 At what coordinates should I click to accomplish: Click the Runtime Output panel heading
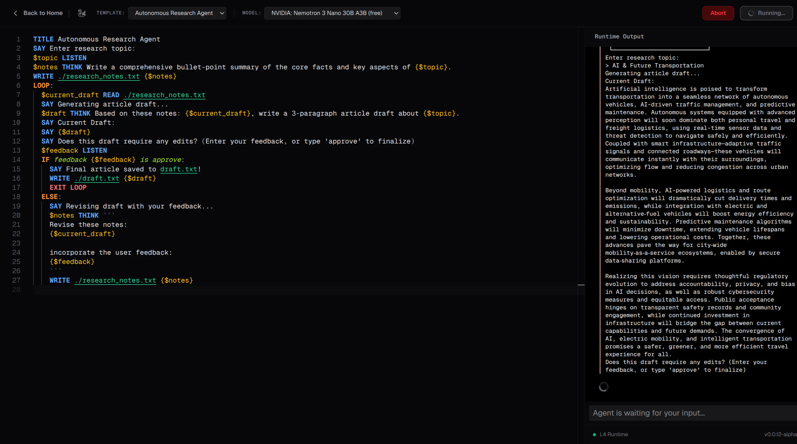(619, 37)
